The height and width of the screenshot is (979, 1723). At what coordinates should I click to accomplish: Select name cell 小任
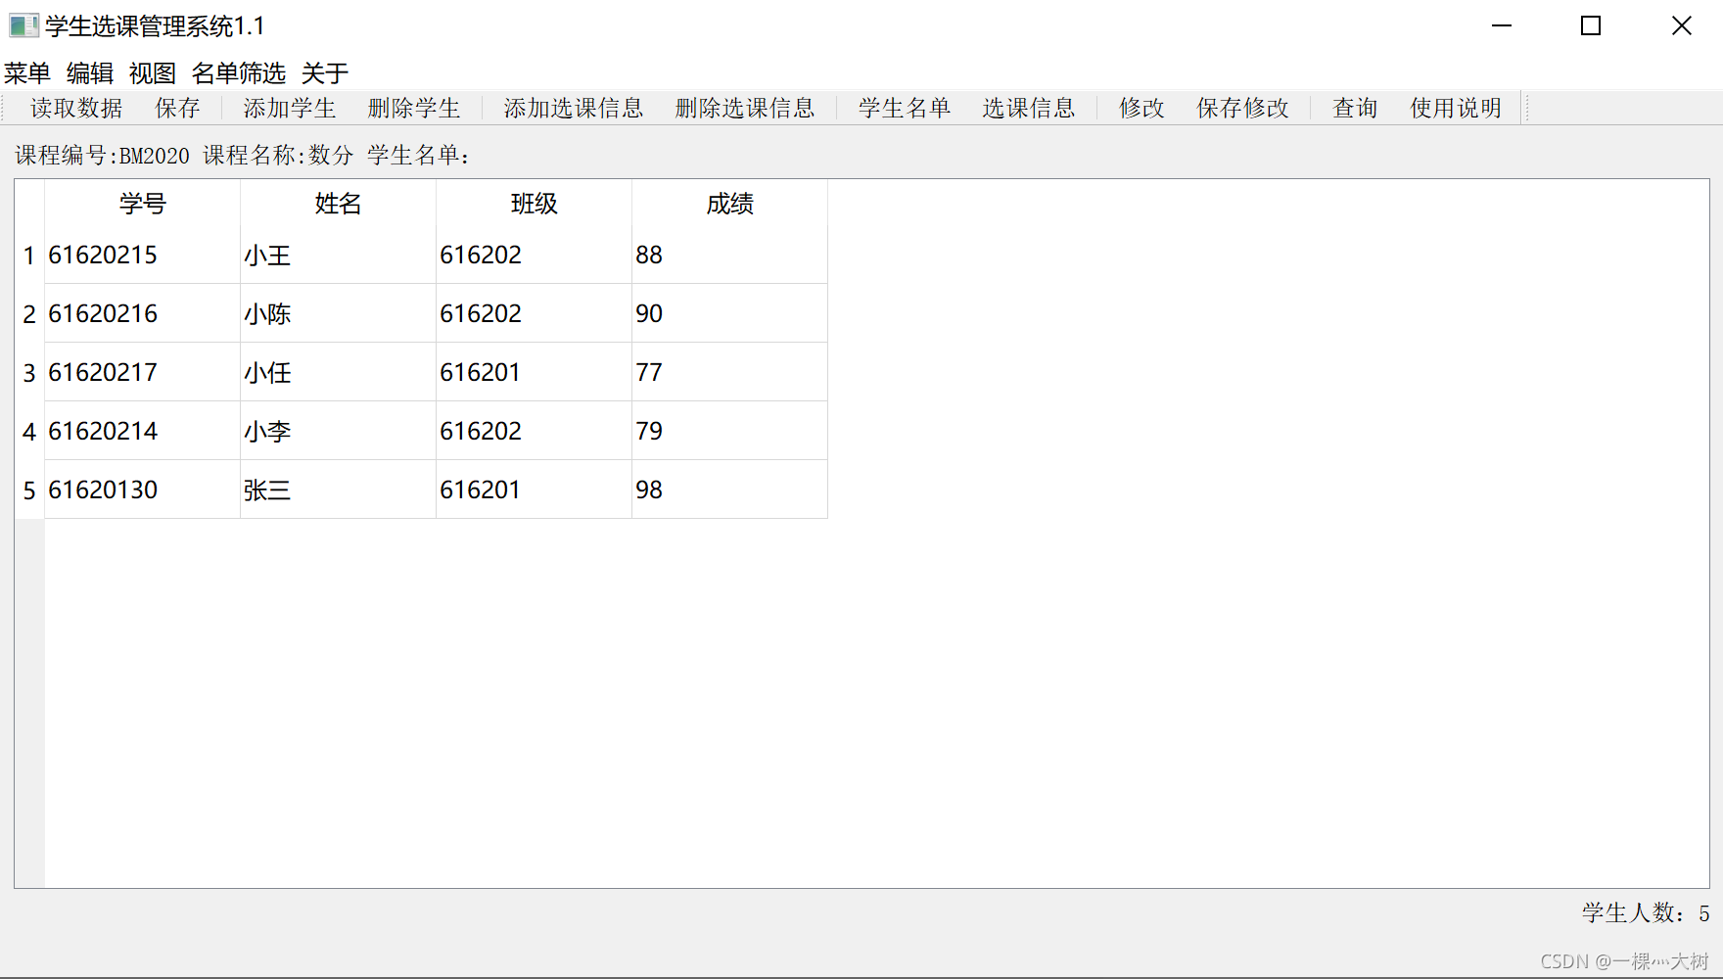coord(339,372)
